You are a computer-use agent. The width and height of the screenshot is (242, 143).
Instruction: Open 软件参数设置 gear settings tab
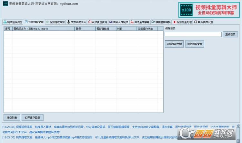click(x=203, y=22)
